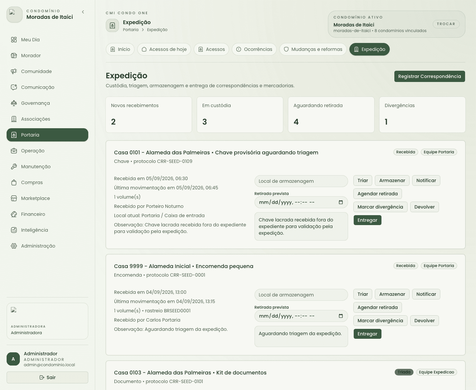
Task: Open Governança scales icon
Action: coord(14,103)
